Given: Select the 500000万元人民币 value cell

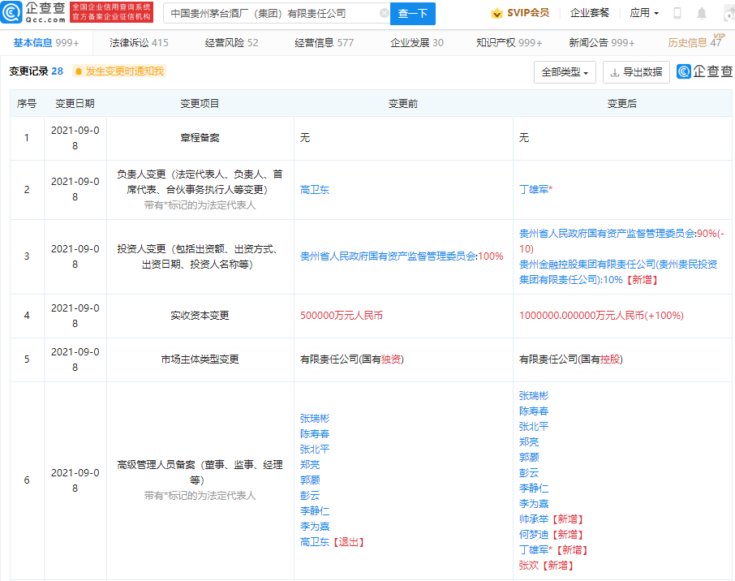Looking at the screenshot, I should point(342,316).
